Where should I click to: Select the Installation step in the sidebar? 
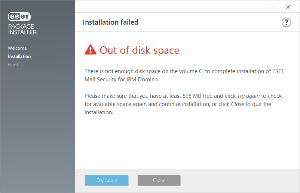(x=19, y=56)
